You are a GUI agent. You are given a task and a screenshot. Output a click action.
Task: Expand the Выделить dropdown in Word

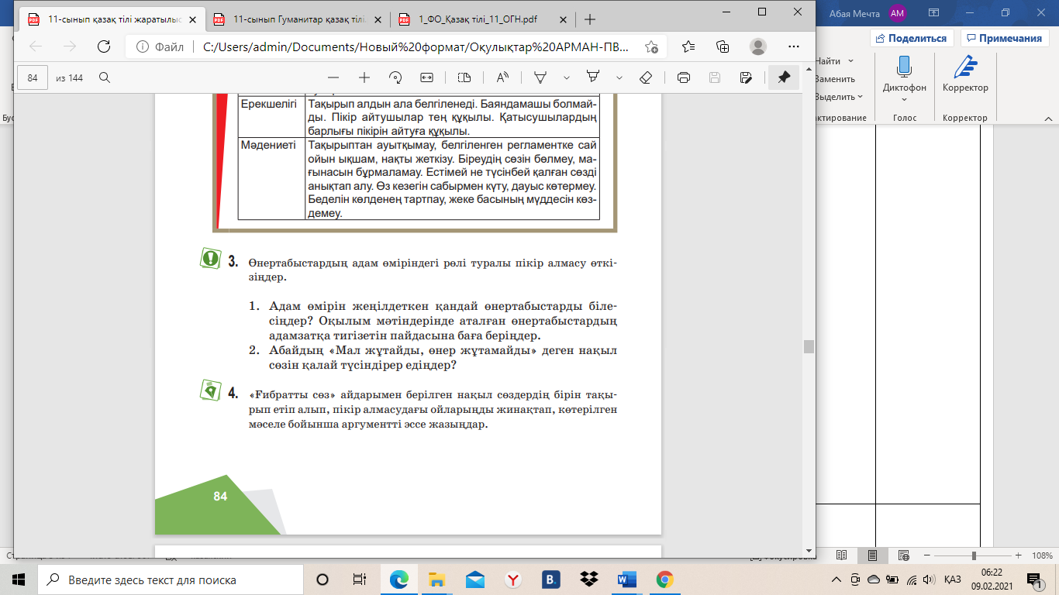tap(861, 97)
